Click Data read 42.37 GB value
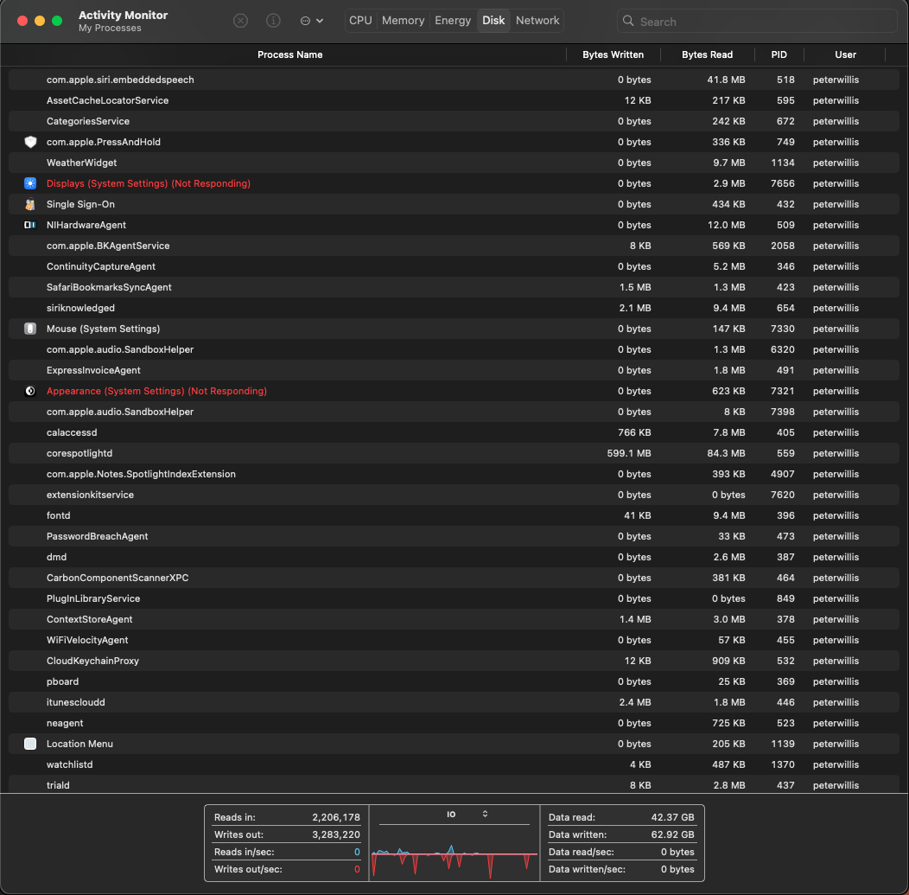 (672, 817)
